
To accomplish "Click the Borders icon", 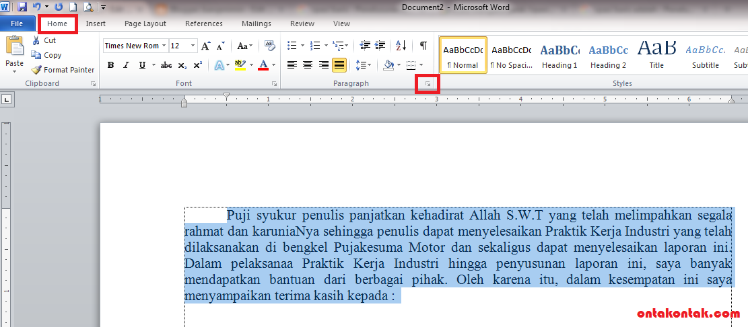I will click(411, 64).
